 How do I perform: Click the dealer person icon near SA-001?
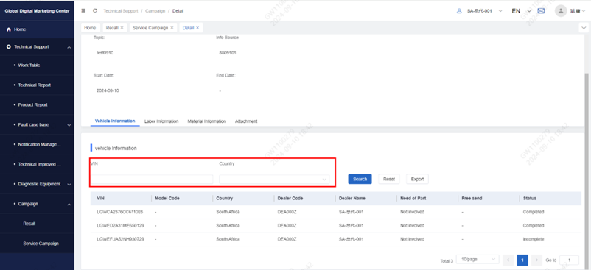tap(458, 11)
